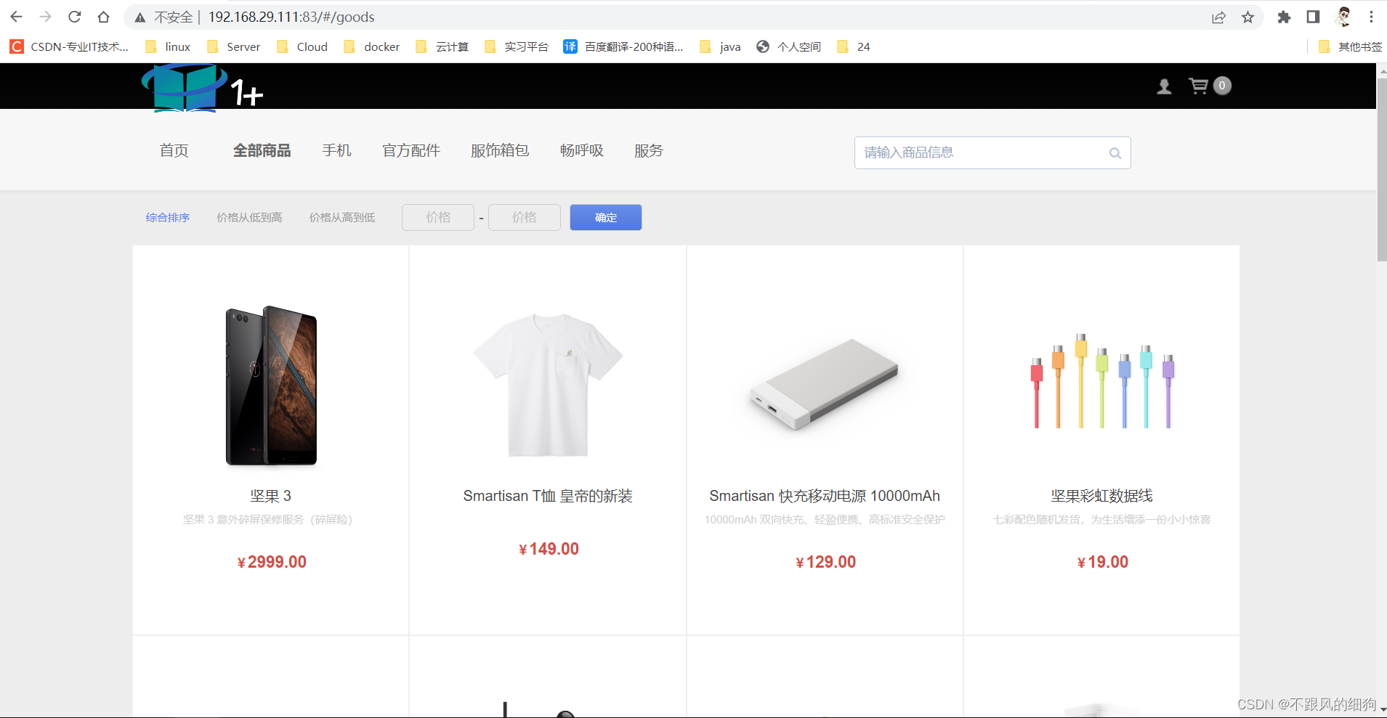The width and height of the screenshot is (1387, 718).
Task: Open the Server bookmark folder
Action: [x=233, y=46]
